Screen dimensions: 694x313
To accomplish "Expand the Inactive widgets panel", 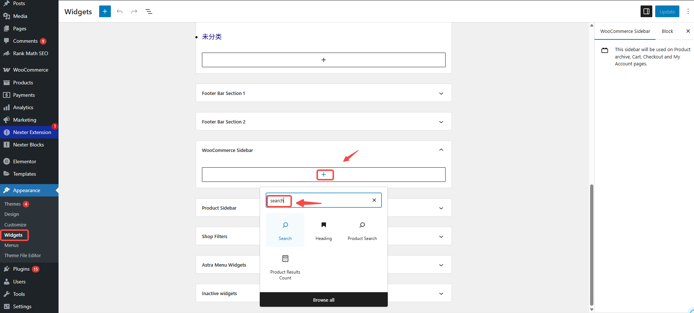I will click(441, 294).
